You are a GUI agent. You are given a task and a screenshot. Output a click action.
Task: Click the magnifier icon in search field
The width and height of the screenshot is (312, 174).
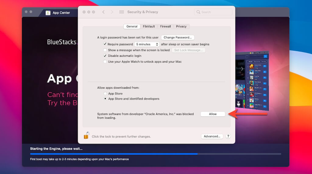tap(198, 12)
